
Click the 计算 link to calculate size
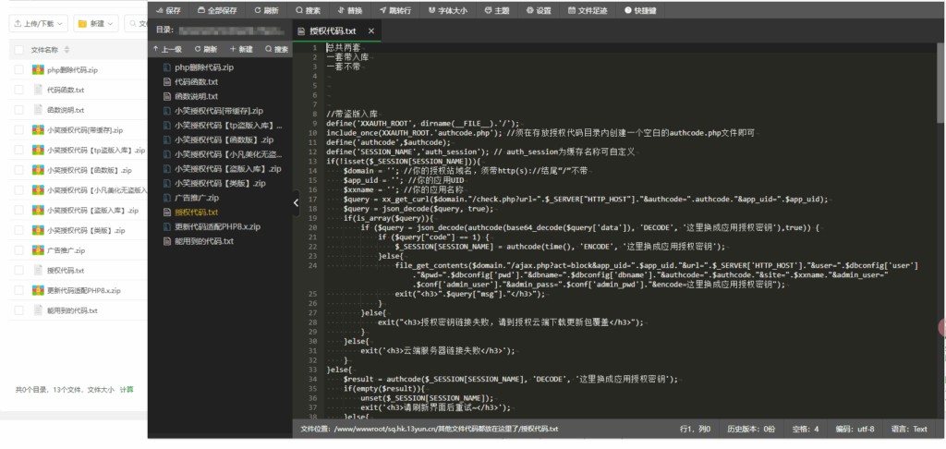pos(127,389)
